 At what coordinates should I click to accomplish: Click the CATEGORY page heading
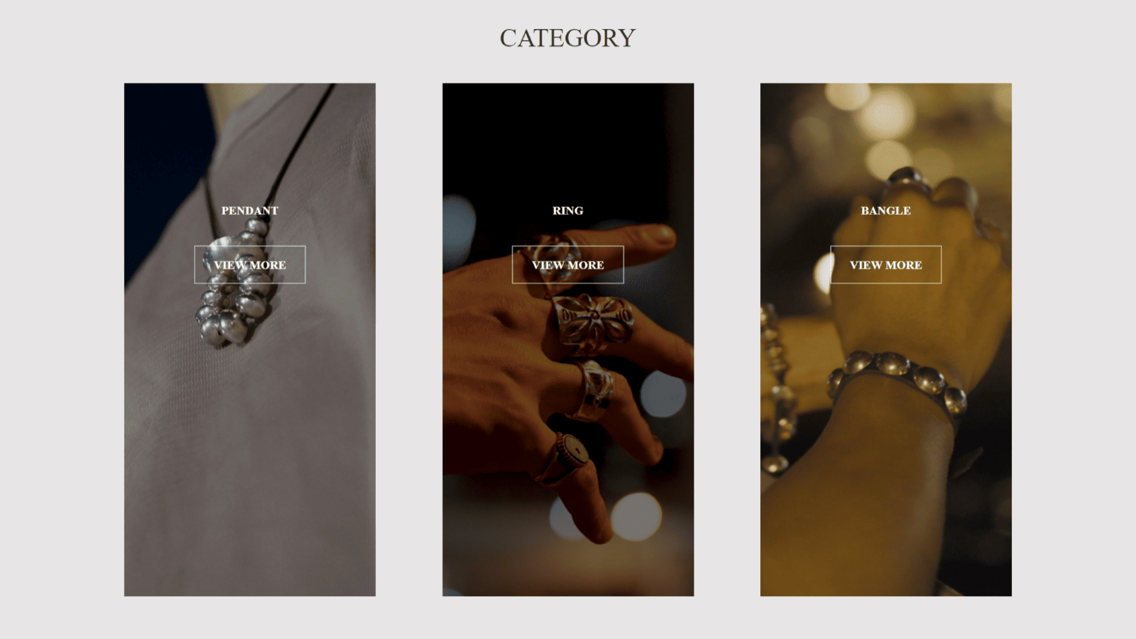pyautogui.click(x=567, y=38)
